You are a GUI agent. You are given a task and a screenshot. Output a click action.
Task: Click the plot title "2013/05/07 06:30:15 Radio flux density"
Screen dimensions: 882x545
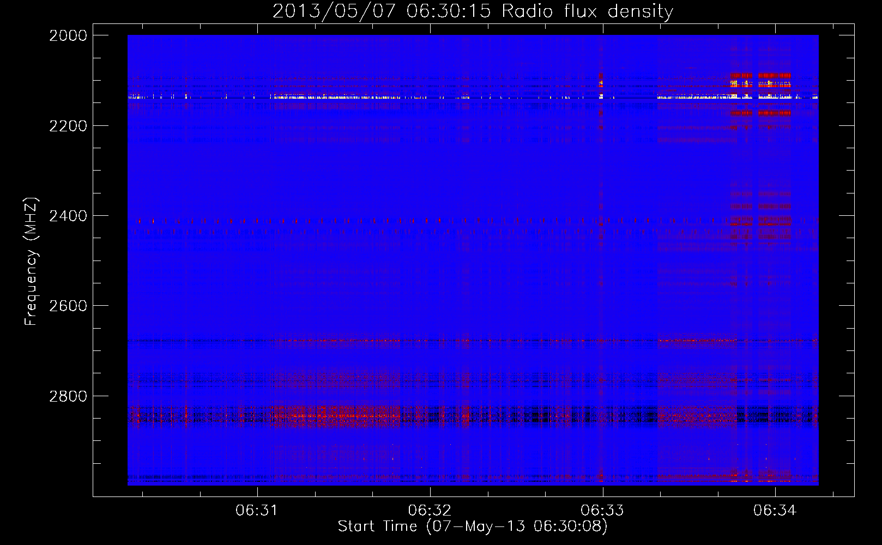[x=473, y=11]
